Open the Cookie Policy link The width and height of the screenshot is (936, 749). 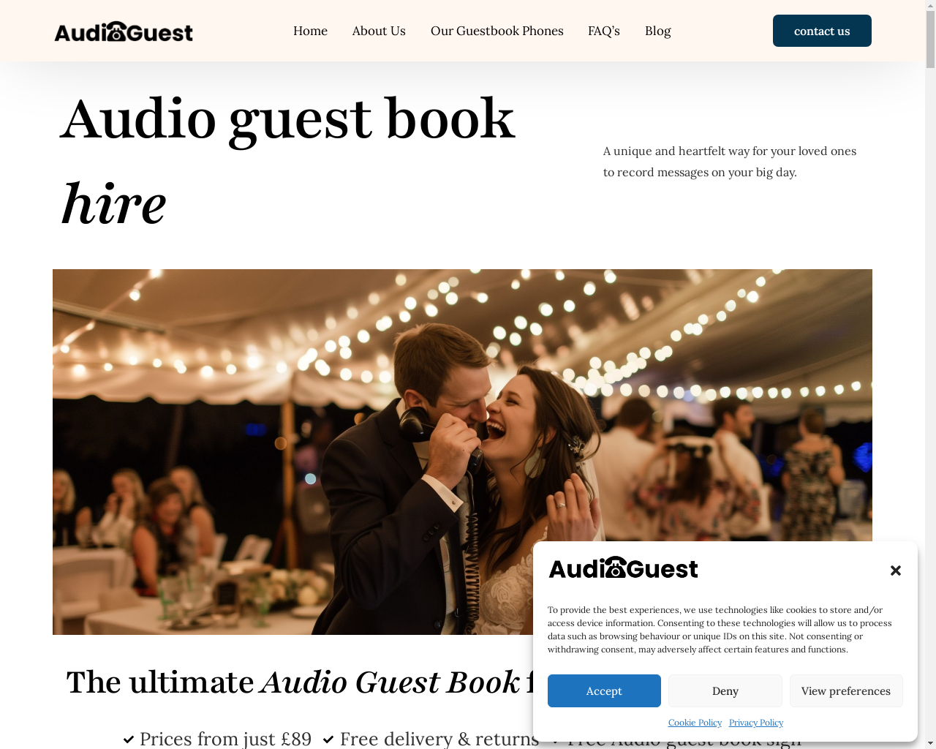(x=695, y=723)
